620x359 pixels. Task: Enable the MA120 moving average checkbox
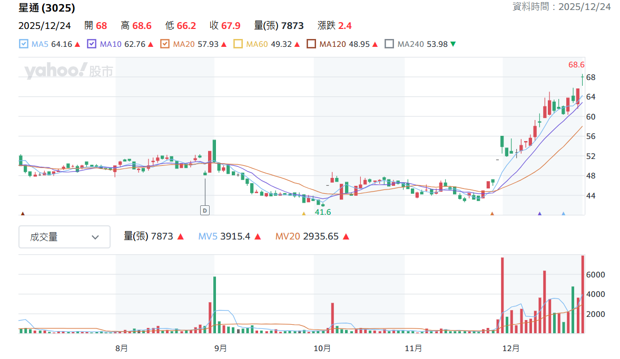click(311, 44)
